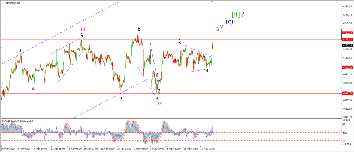
Task: Click the 1 May 03:00 time axis label
Action: [x=141, y=149]
